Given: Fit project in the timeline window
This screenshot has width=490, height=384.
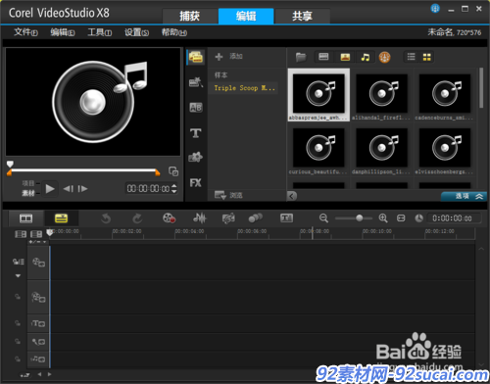Looking at the screenshot, I should pos(401,218).
